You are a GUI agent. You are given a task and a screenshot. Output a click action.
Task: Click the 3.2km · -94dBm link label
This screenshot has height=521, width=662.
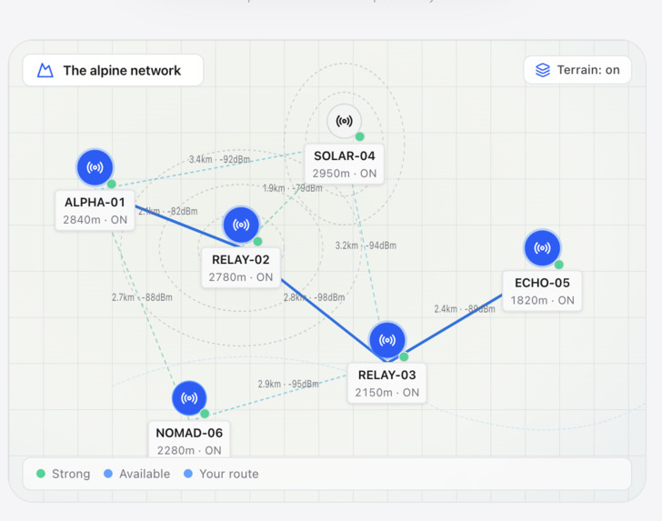tap(366, 245)
